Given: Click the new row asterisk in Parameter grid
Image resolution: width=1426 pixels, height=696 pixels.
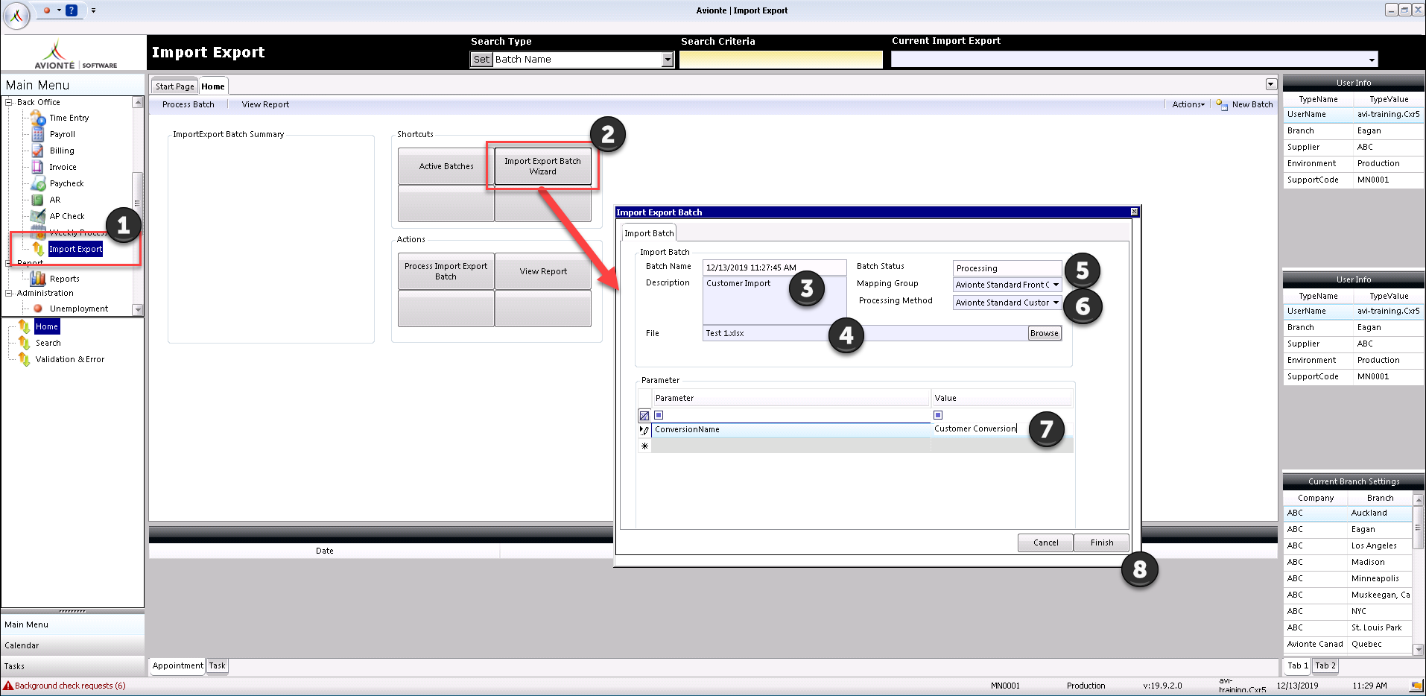Looking at the screenshot, I should click(x=644, y=446).
